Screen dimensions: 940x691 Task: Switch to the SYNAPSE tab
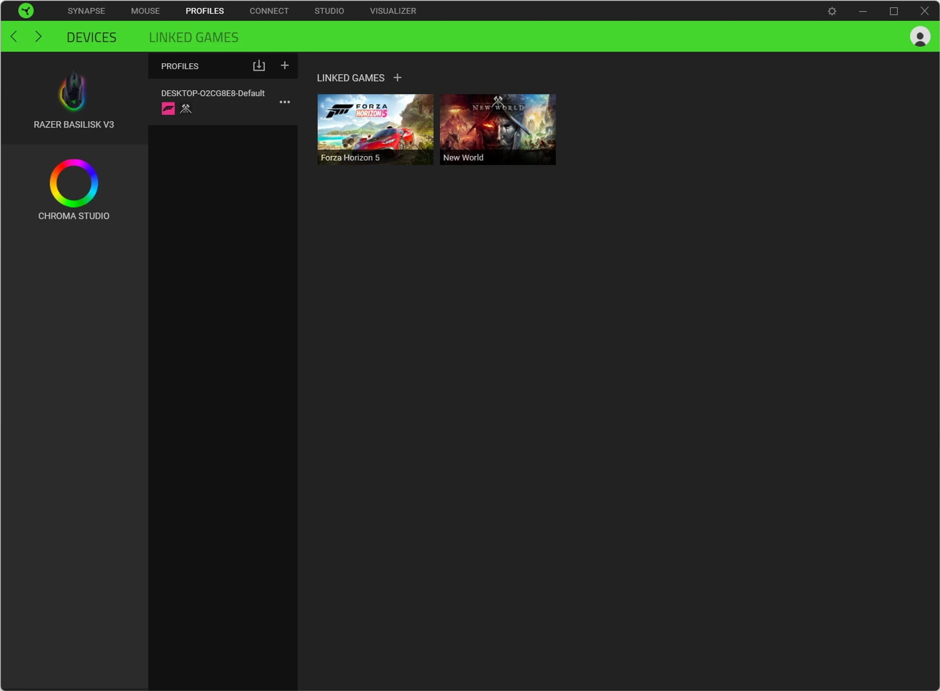click(86, 11)
